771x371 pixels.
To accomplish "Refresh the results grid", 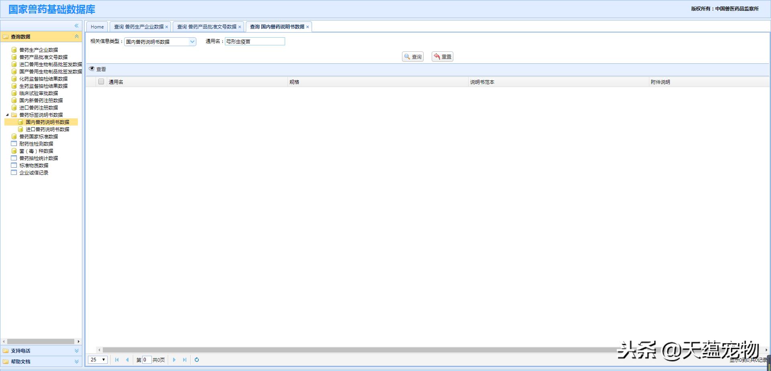I will point(197,360).
